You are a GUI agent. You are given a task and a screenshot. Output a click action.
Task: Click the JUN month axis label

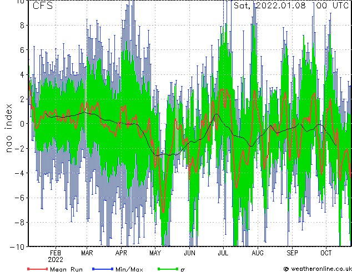pos(189,253)
